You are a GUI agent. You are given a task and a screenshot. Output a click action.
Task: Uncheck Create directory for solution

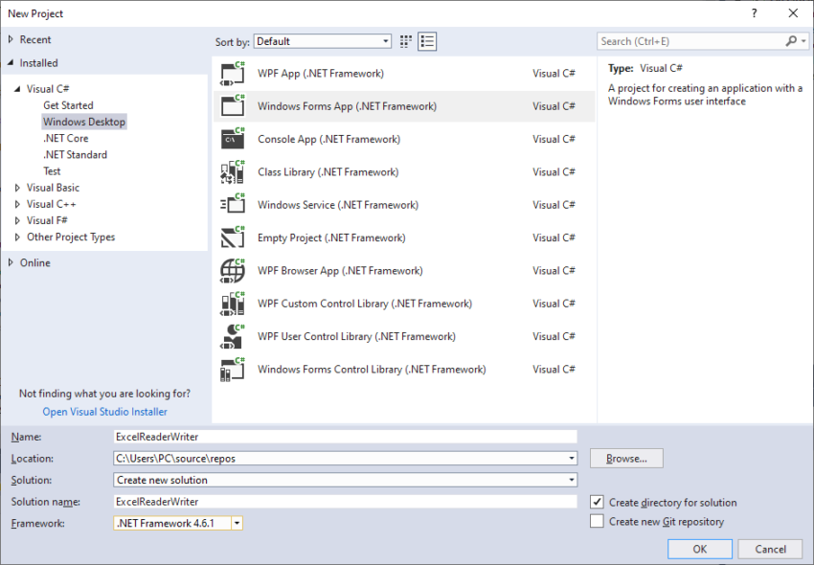pos(598,502)
